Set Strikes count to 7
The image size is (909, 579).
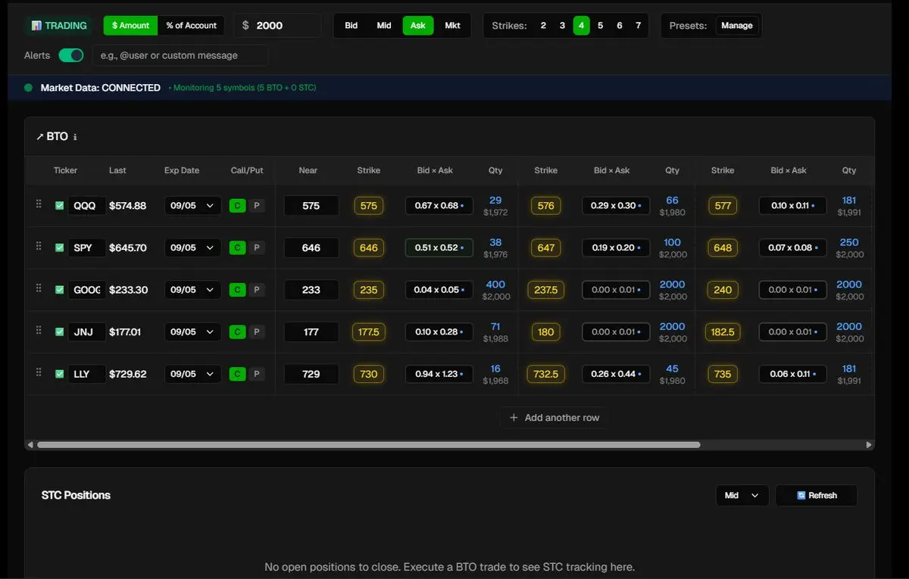(x=639, y=26)
